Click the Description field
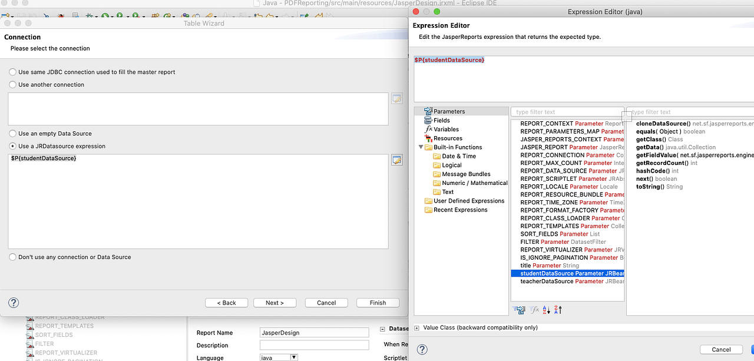Viewport: 754px width, 361px height. click(x=314, y=345)
